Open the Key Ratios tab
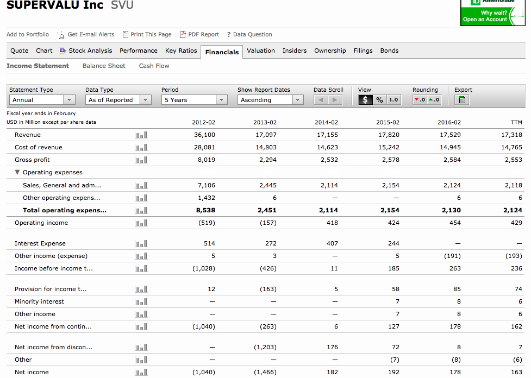The width and height of the screenshot is (531, 378). tap(181, 51)
